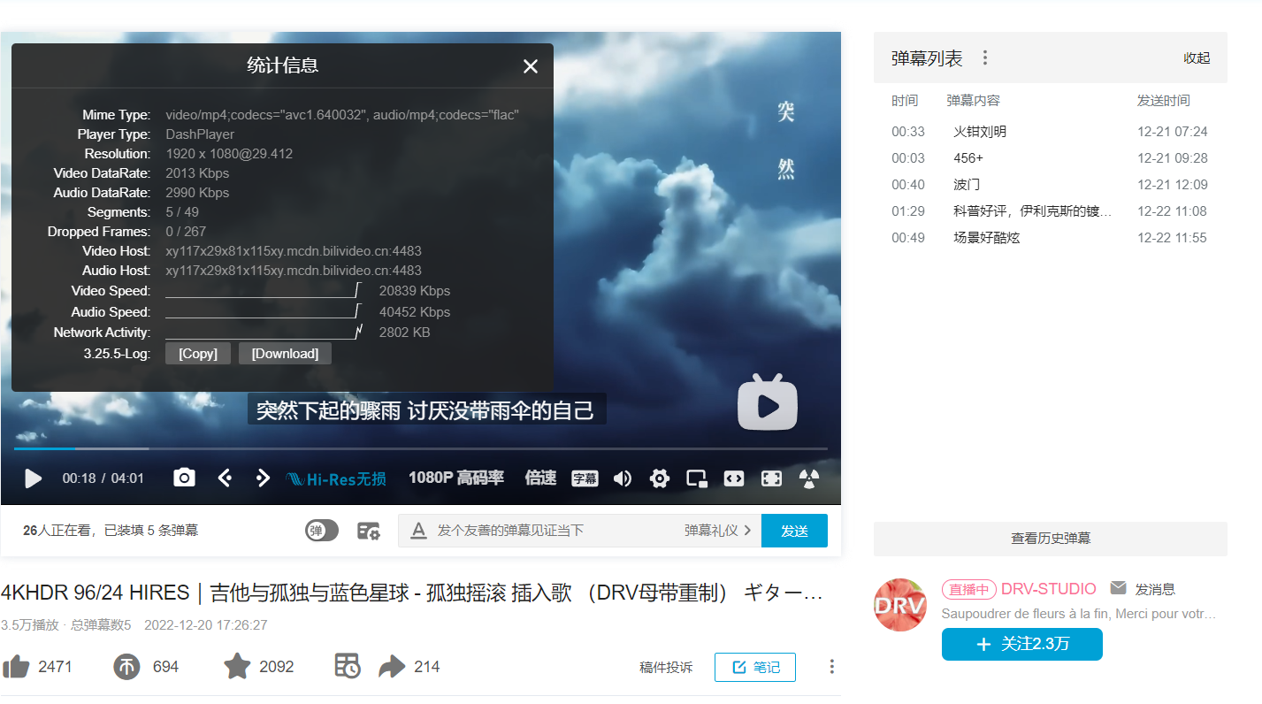
Task: Open the 1080P quality selector
Action: (x=456, y=478)
